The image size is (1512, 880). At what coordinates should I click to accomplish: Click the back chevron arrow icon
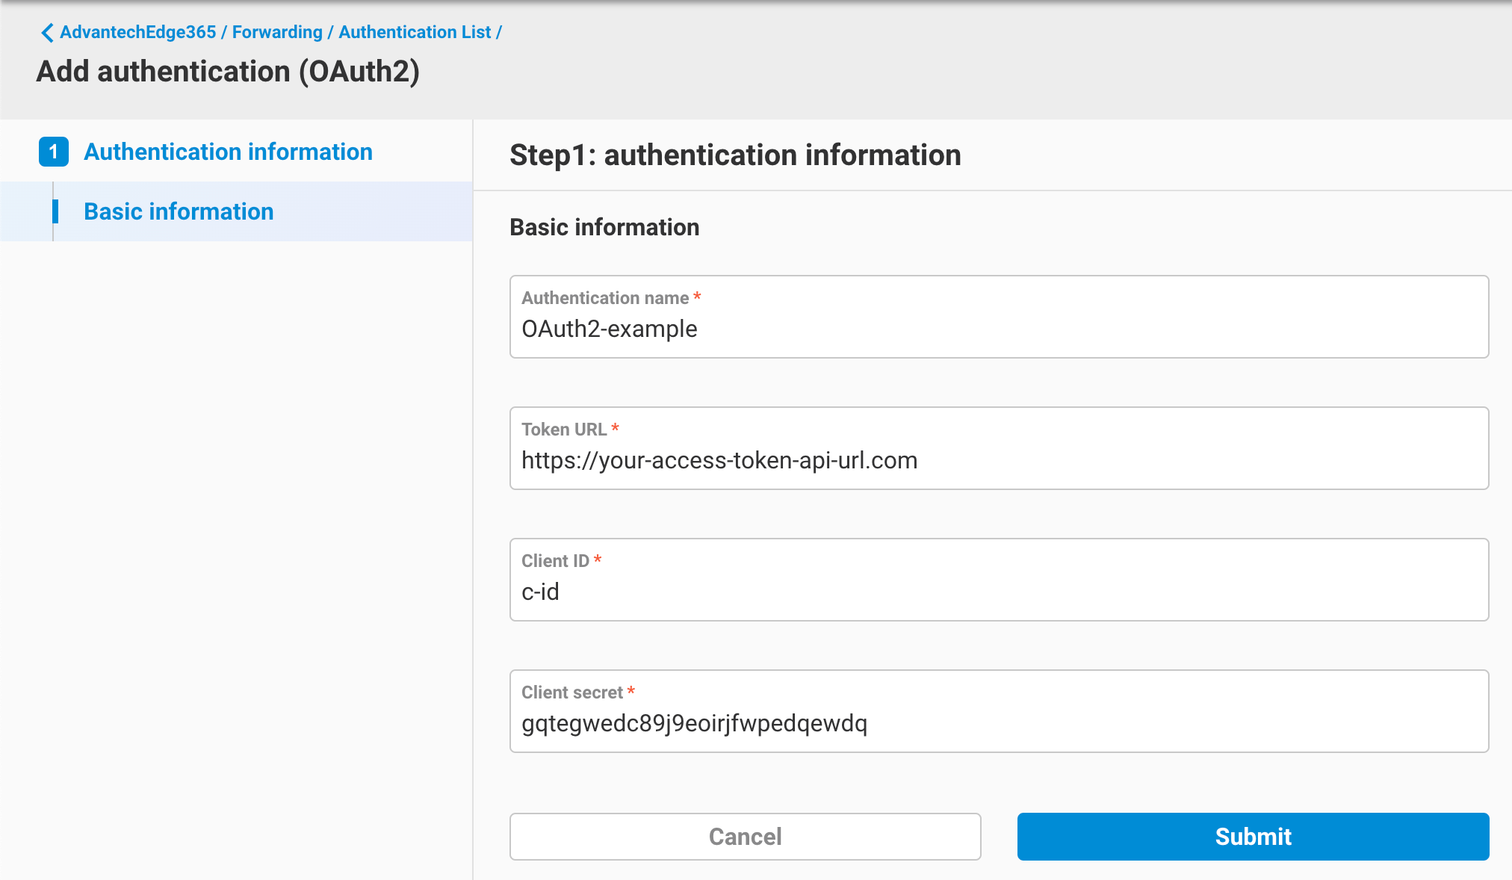[46, 32]
